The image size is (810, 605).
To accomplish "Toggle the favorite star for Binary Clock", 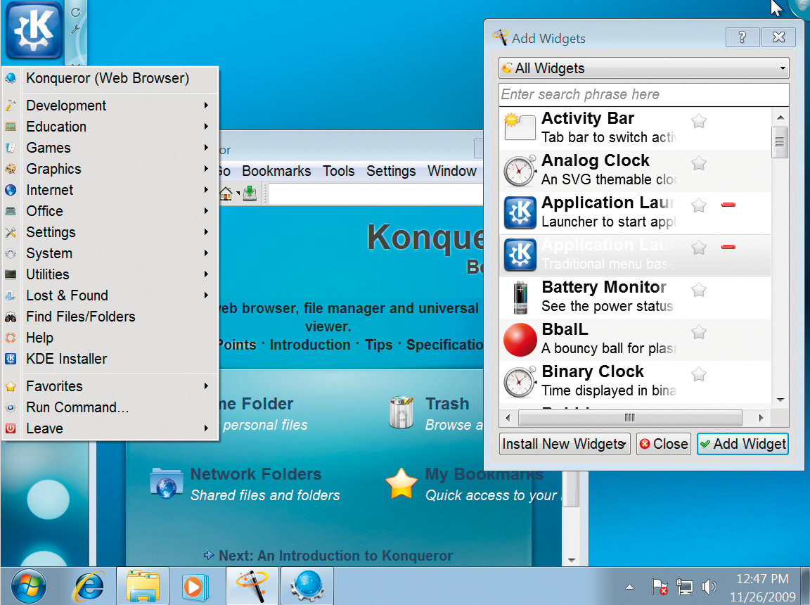I will 699,374.
